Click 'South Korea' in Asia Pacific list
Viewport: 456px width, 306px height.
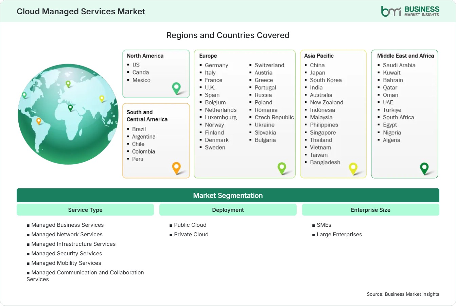(326, 80)
